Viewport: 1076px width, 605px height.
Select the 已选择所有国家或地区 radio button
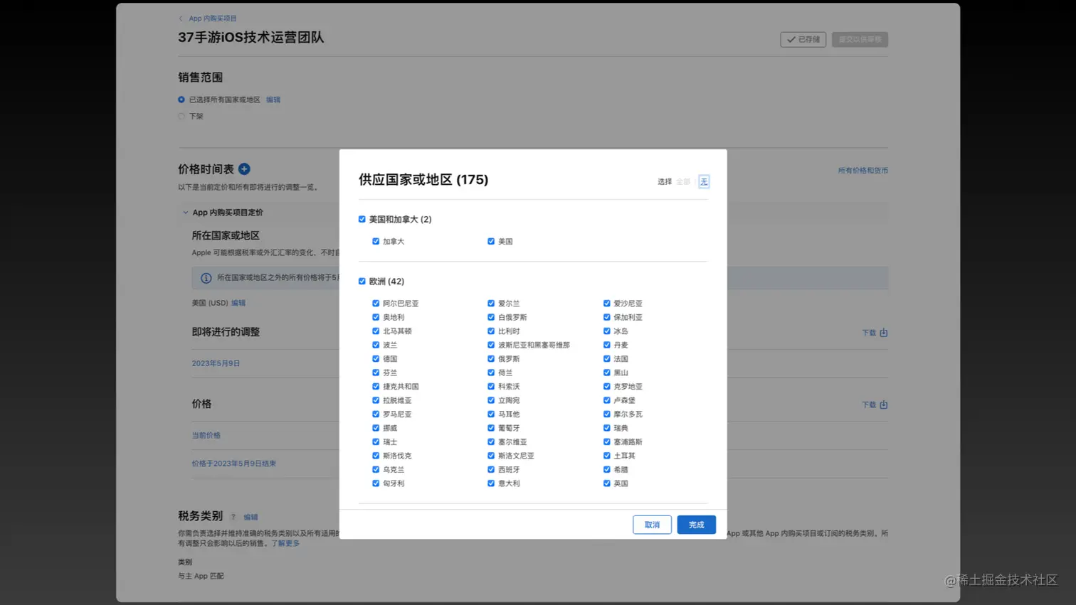pyautogui.click(x=181, y=100)
